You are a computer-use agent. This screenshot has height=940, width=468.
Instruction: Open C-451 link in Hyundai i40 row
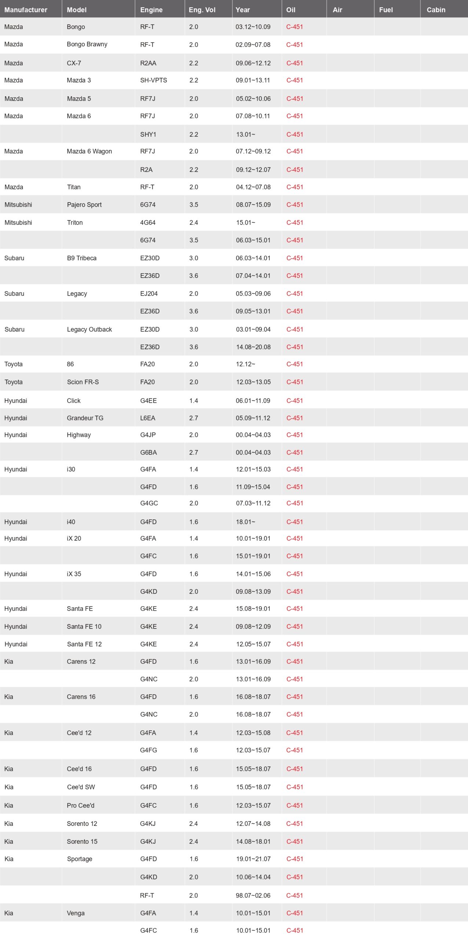[295, 522]
